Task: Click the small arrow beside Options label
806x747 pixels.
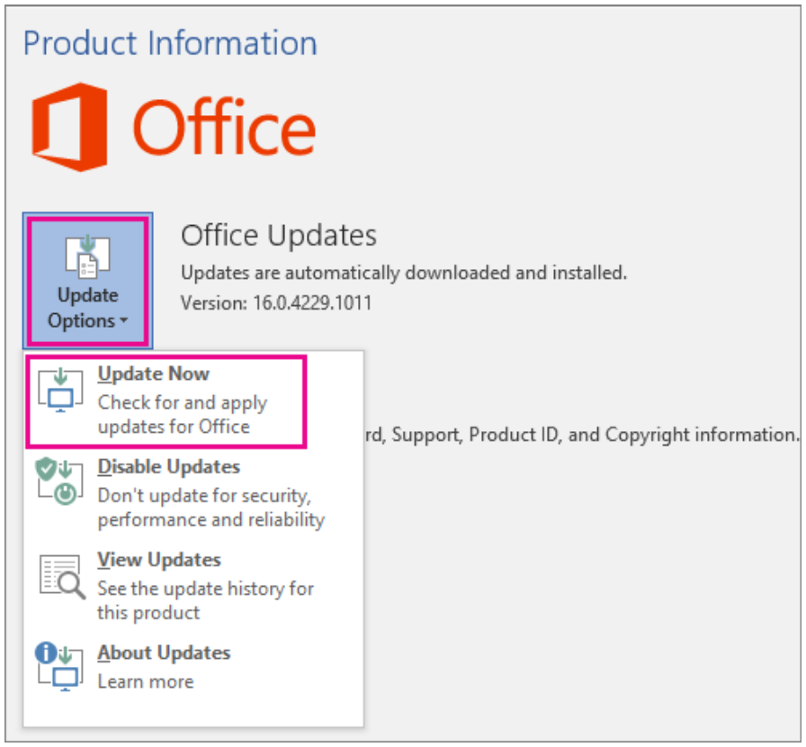Action: (x=123, y=320)
